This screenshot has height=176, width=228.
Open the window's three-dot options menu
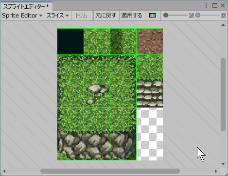(206, 5)
